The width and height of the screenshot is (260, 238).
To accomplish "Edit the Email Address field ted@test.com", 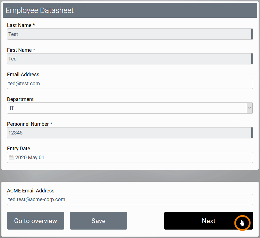I will click(x=130, y=83).
